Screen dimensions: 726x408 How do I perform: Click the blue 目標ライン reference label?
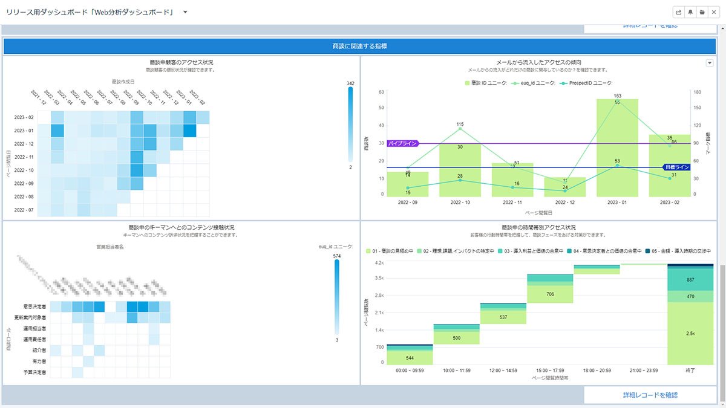click(x=676, y=167)
